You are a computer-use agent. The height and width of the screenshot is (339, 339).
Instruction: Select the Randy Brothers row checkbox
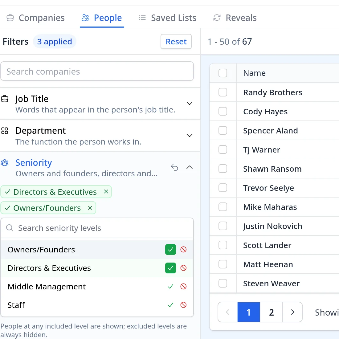coord(223,92)
